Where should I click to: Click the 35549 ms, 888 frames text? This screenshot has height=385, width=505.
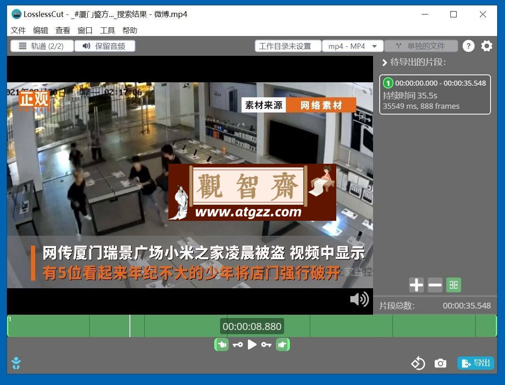coord(421,106)
